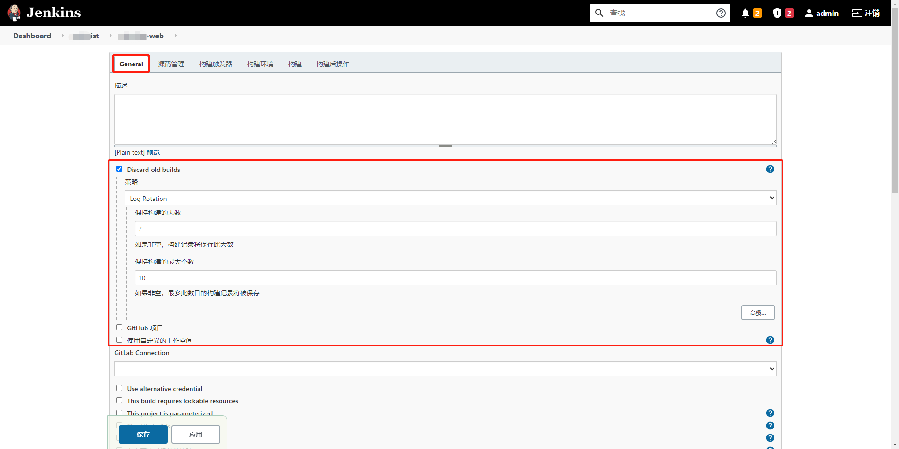Click the days to keep builds field
899x449 pixels.
click(456, 228)
